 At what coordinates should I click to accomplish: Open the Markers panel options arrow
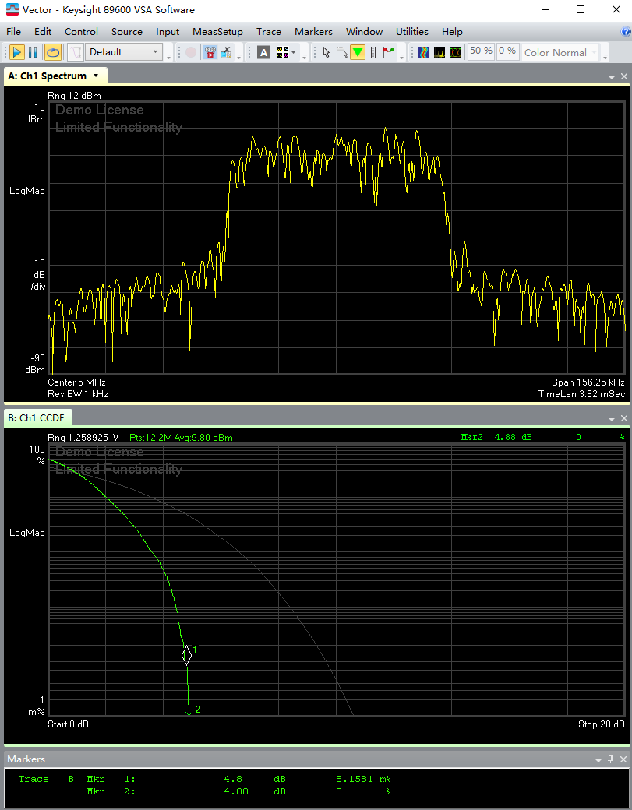pyautogui.click(x=598, y=760)
